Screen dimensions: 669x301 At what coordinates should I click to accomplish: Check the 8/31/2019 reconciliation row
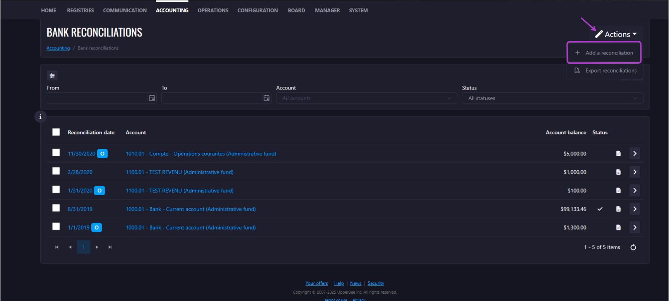coord(56,208)
